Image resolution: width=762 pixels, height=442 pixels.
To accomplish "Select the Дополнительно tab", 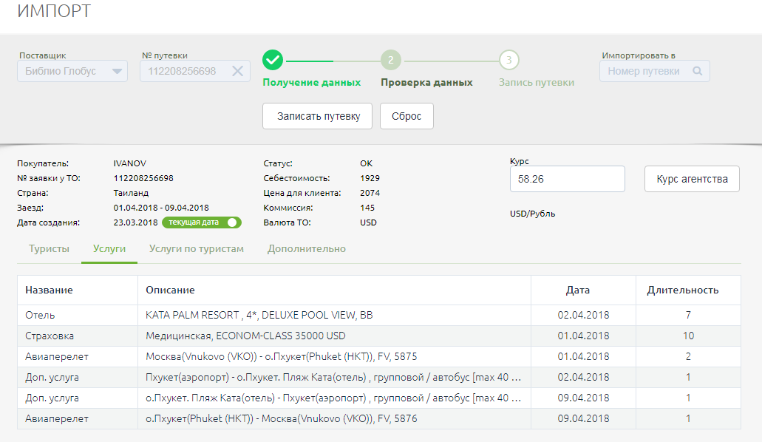I will (x=306, y=249).
